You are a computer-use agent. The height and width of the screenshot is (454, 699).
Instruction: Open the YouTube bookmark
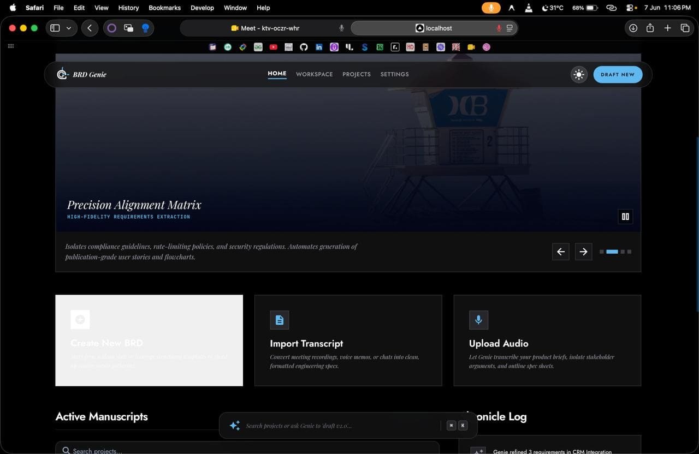tap(273, 47)
